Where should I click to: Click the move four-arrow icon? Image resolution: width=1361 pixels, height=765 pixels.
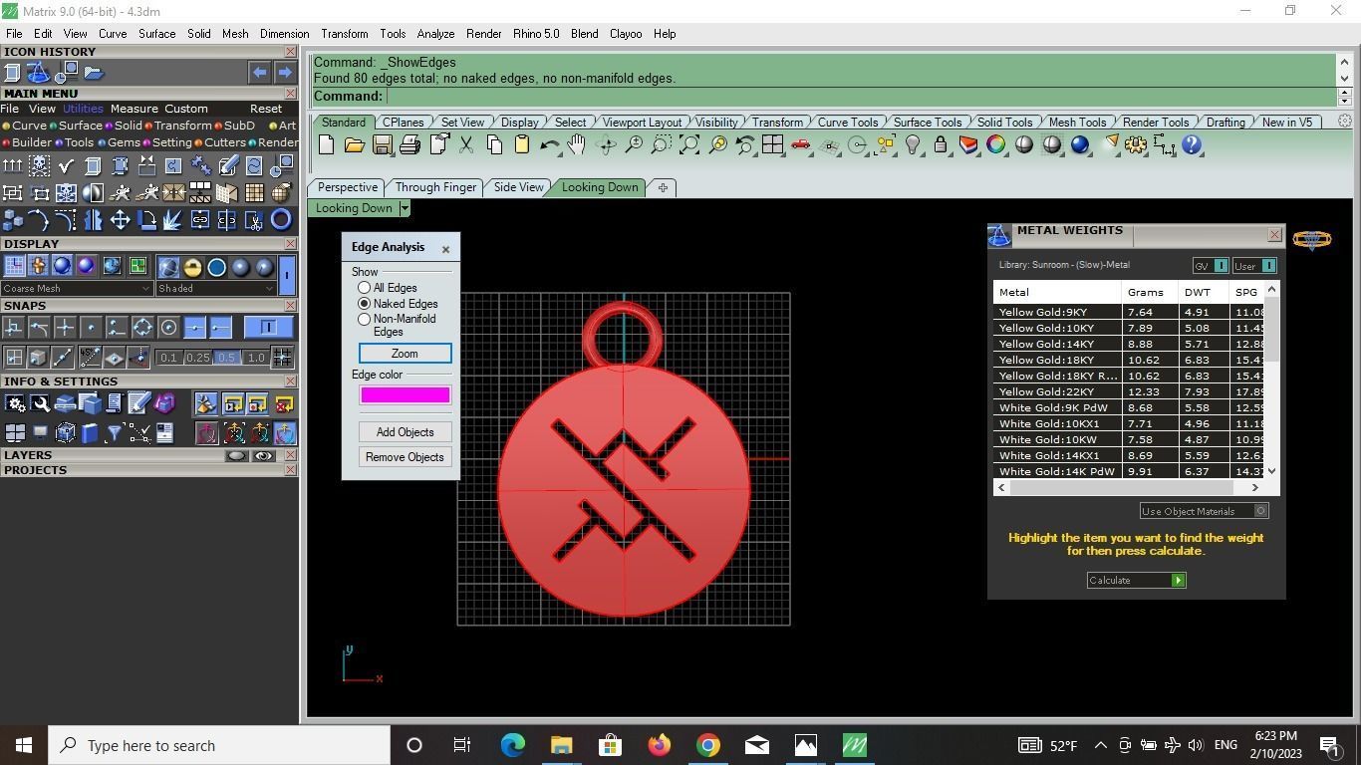pos(120,220)
